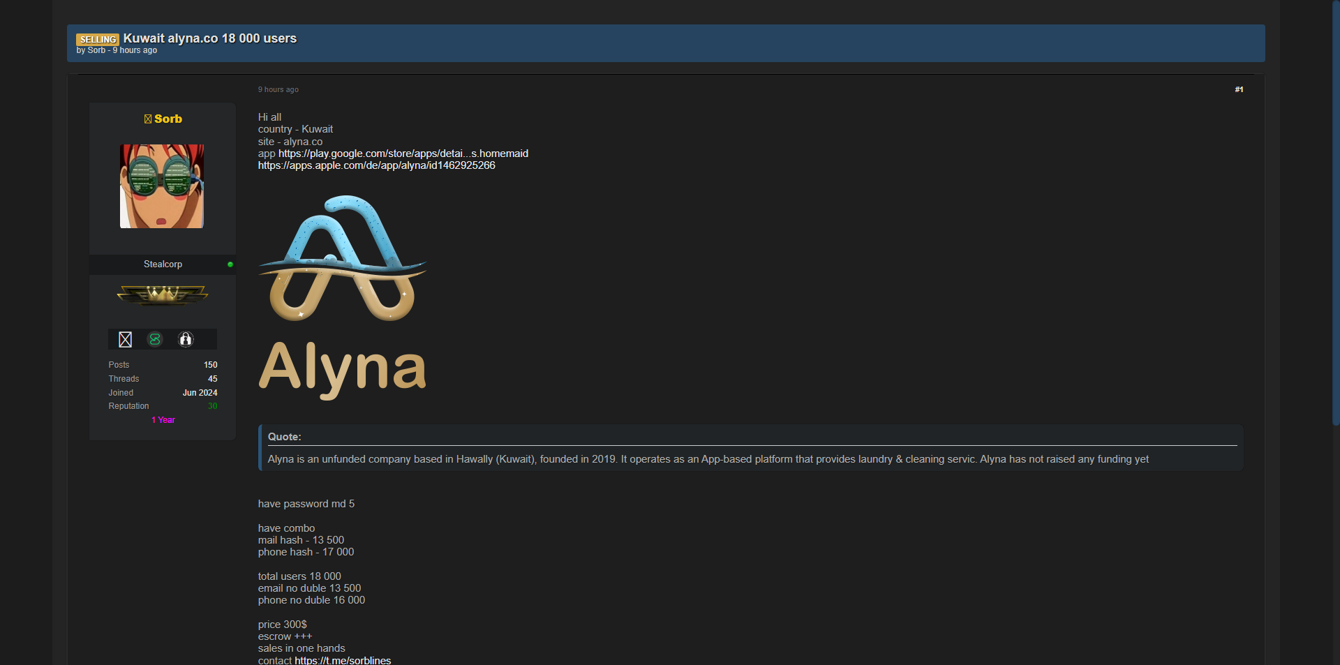Click the padlock award icon
Viewport: 1340px width, 665px height.
pos(186,340)
